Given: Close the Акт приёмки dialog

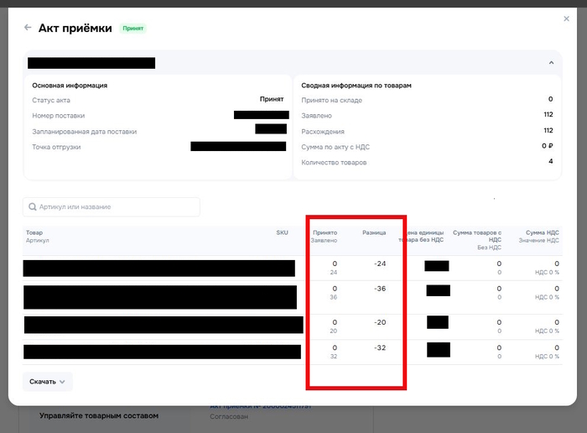Looking at the screenshot, I should click(566, 18).
